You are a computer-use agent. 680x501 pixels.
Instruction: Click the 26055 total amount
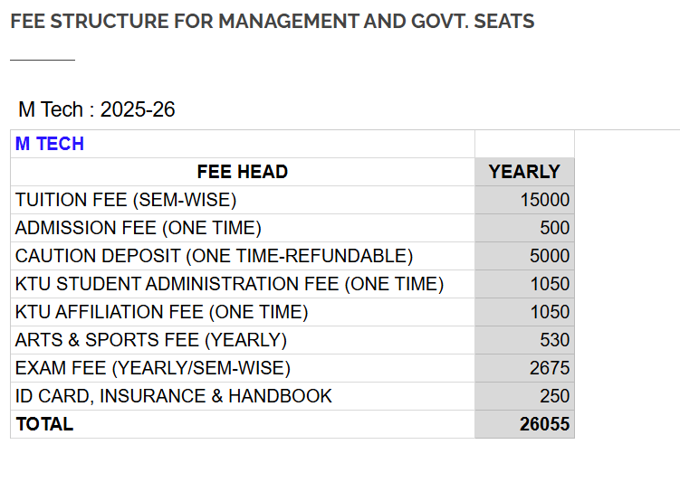[545, 424]
